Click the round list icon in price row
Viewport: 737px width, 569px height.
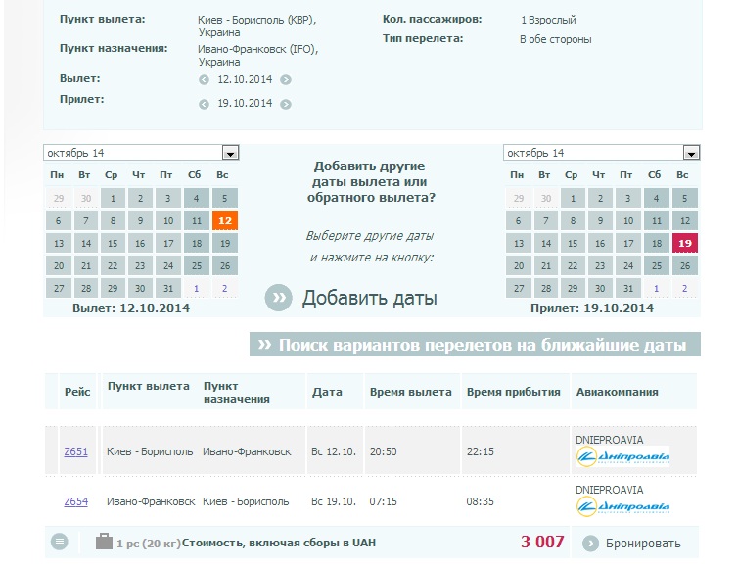(x=60, y=542)
